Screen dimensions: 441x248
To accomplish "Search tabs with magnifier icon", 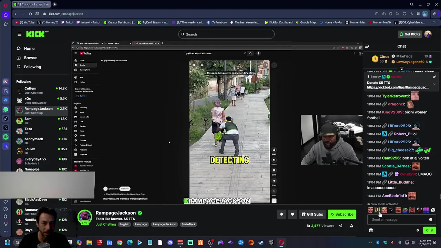I will coord(412,4).
